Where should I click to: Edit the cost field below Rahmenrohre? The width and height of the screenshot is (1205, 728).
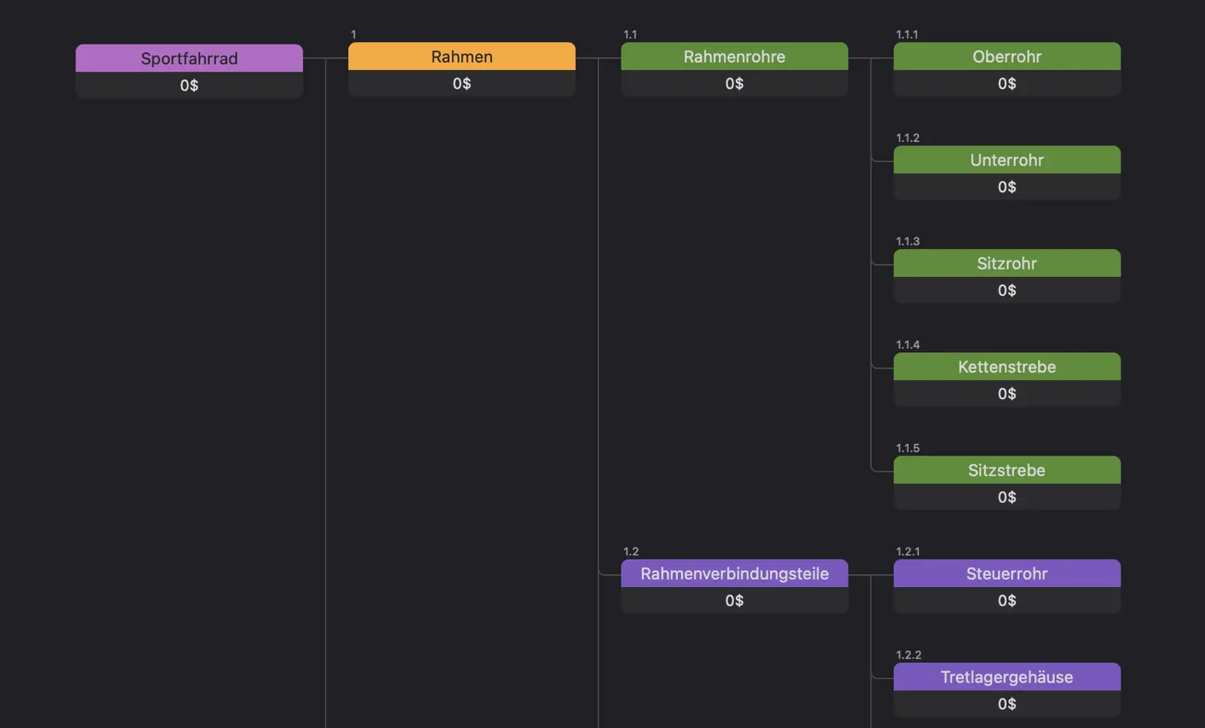click(734, 84)
